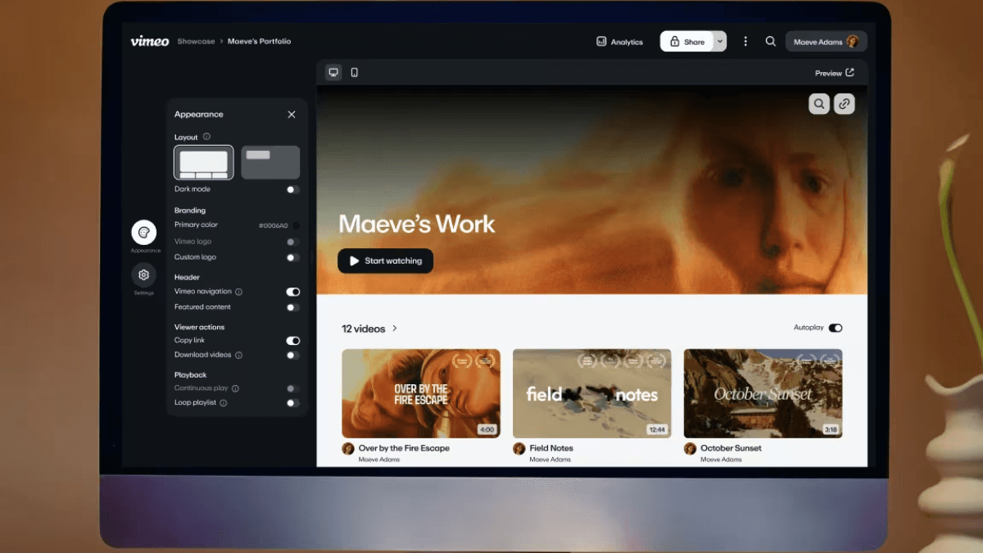Disable Vimeo navigation toggle
This screenshot has height=553, width=983.
point(292,292)
